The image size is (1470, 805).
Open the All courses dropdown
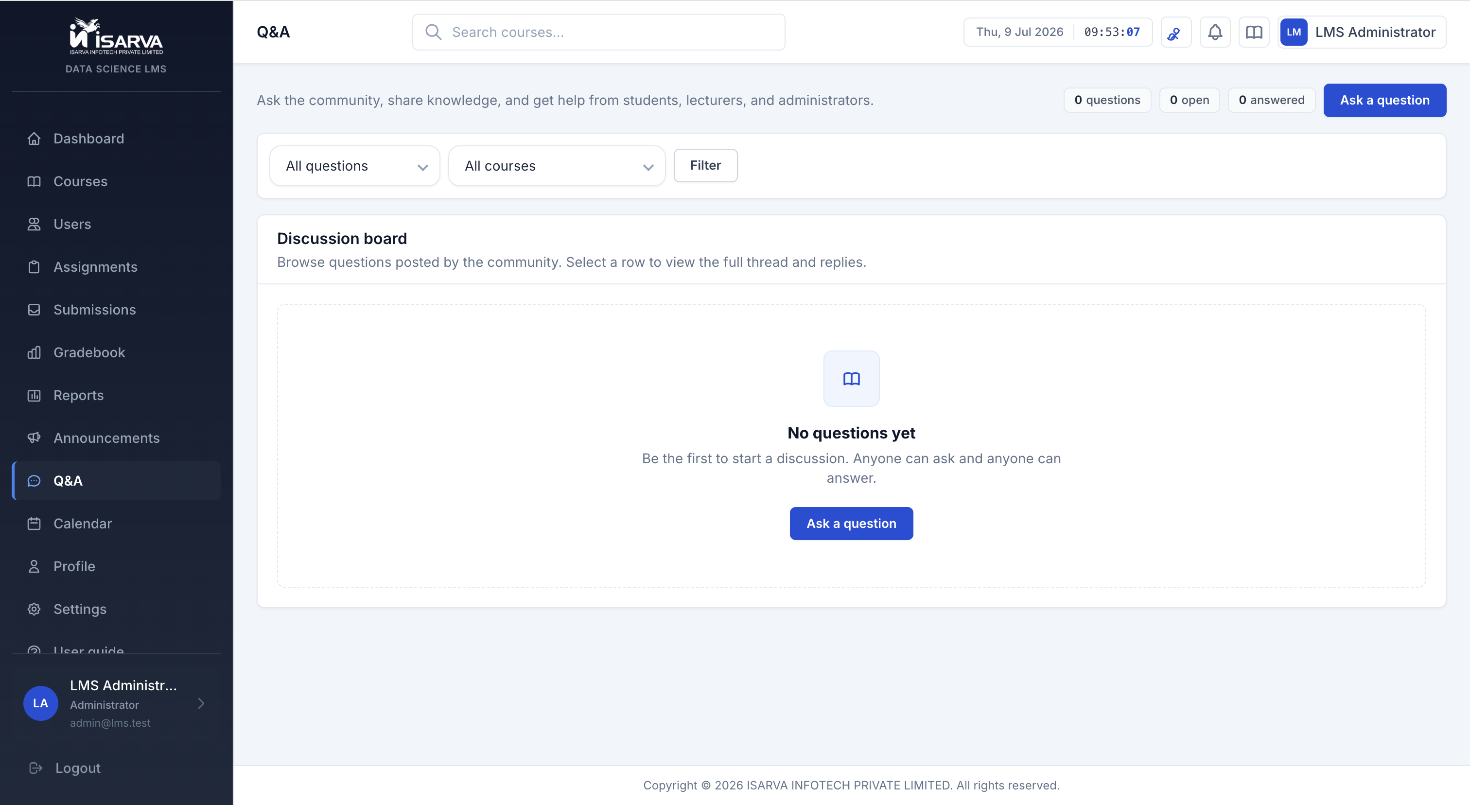557,166
